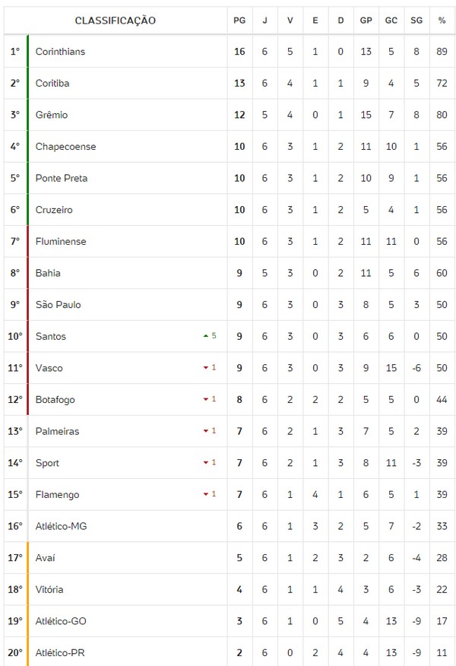Click the % column header
456x666 pixels.
tap(442, 21)
